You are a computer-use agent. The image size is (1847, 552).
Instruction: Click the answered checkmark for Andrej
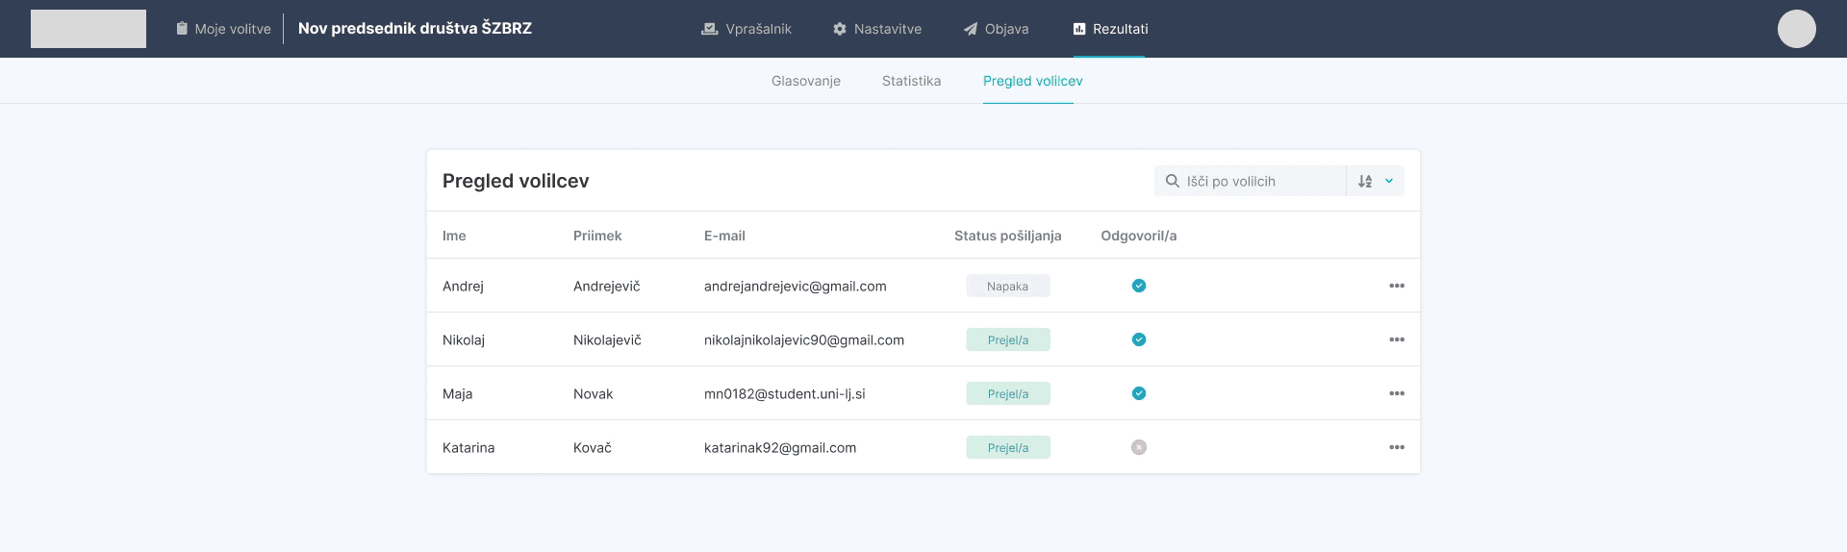[1139, 286]
